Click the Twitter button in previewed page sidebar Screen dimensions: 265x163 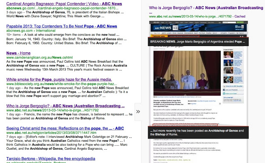click(233, 93)
